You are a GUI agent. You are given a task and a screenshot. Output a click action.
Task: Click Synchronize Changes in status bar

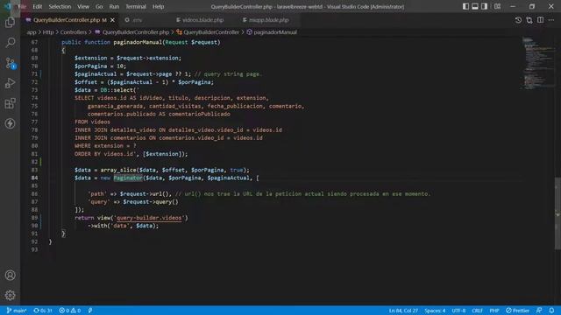pos(43,311)
